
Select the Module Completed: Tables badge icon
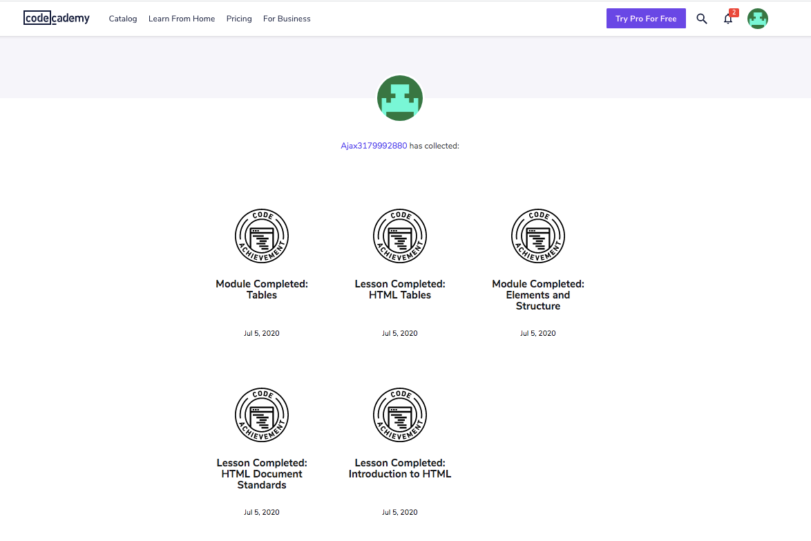(x=262, y=236)
